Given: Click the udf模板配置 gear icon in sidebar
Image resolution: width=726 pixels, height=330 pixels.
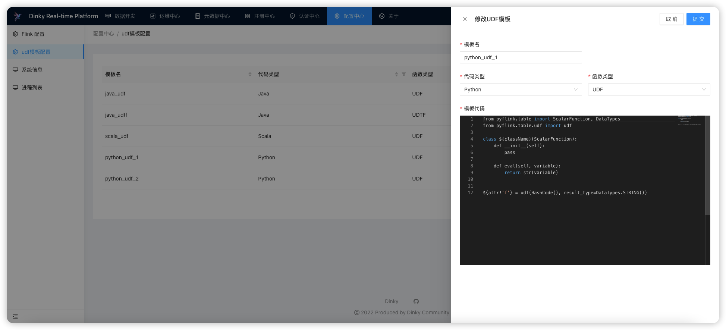Looking at the screenshot, I should tap(15, 52).
